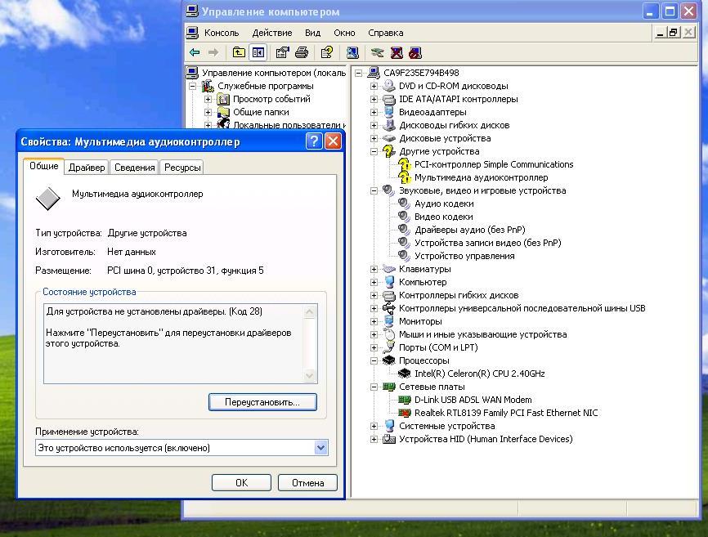Collapse the Другие устройства node
Screen dimensions: 708x537
374,151
